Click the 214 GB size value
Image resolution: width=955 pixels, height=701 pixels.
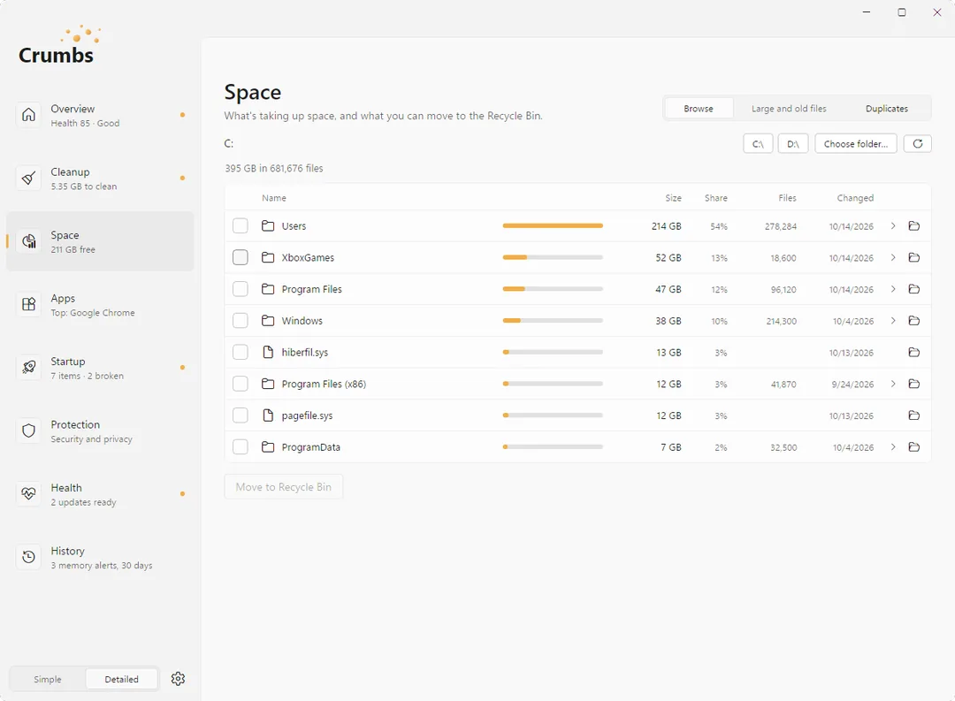pos(667,226)
